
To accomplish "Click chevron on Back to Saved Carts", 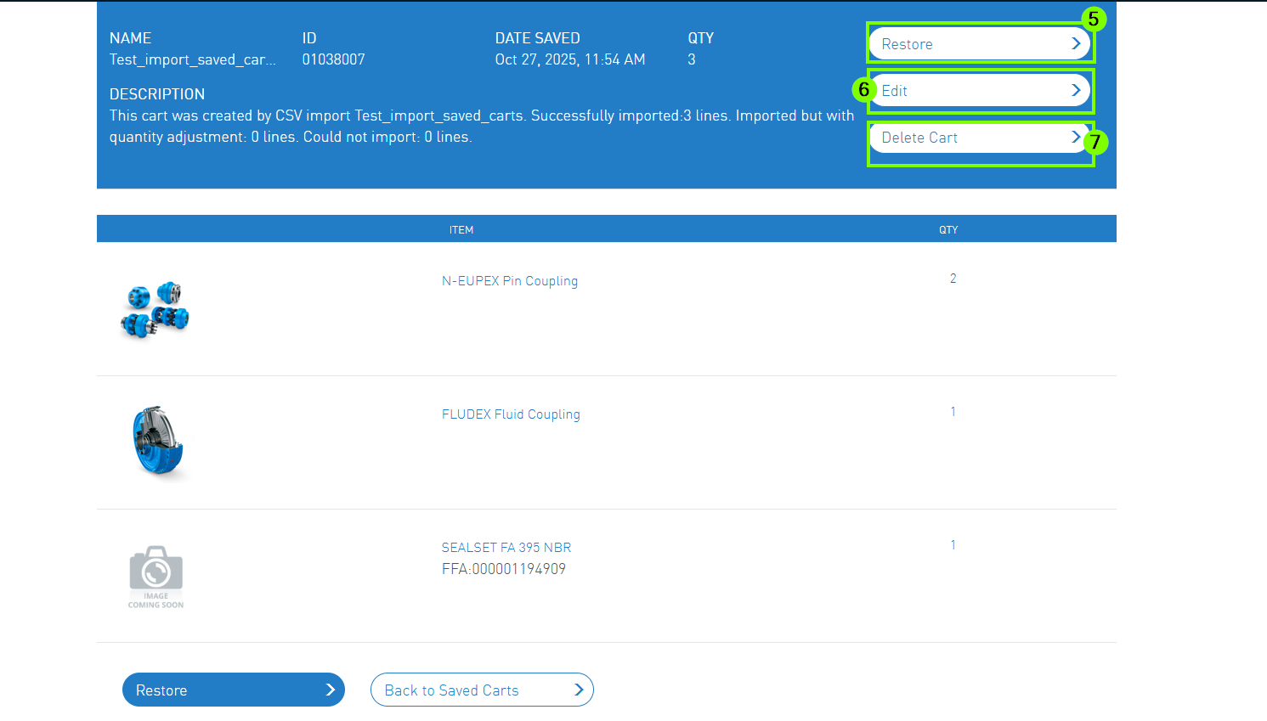I will click(x=579, y=690).
